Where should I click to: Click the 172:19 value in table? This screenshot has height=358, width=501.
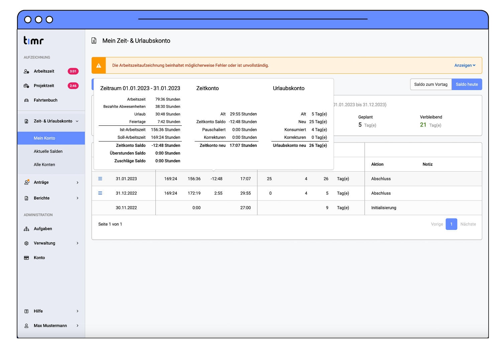pyautogui.click(x=194, y=193)
